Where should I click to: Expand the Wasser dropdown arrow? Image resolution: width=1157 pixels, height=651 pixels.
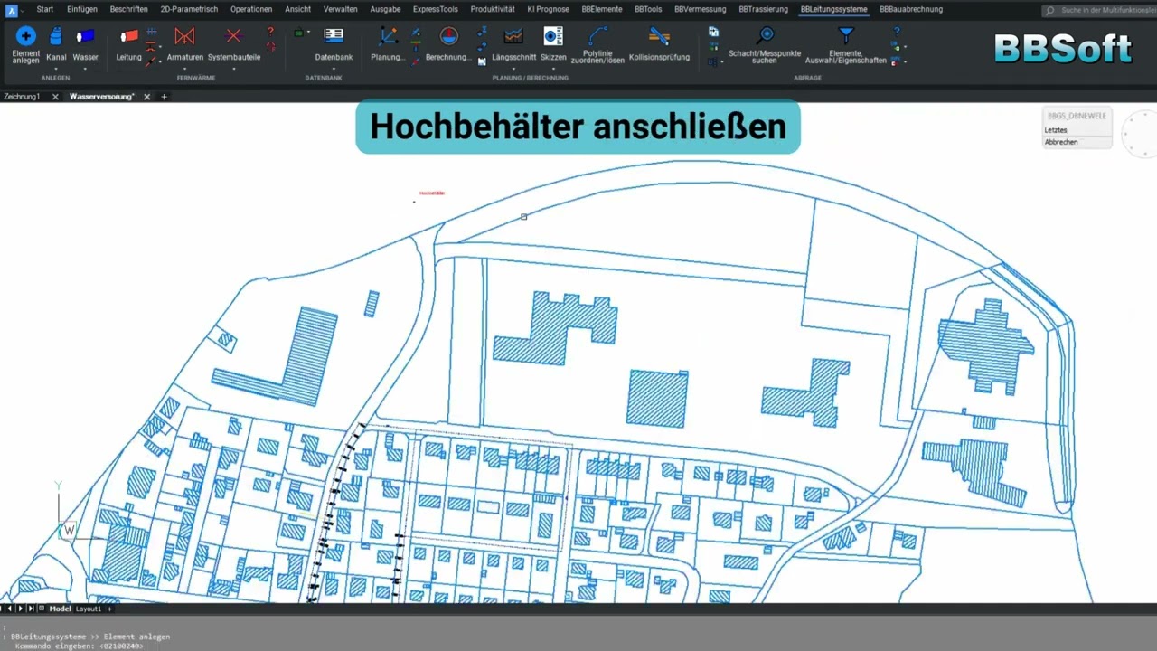click(x=85, y=69)
